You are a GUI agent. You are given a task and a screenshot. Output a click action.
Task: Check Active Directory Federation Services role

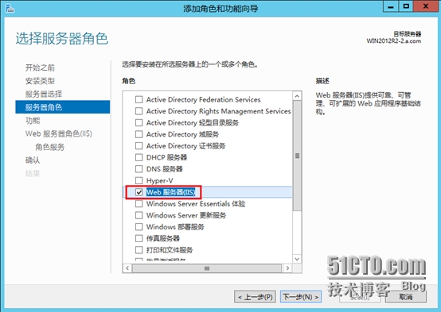click(x=139, y=99)
